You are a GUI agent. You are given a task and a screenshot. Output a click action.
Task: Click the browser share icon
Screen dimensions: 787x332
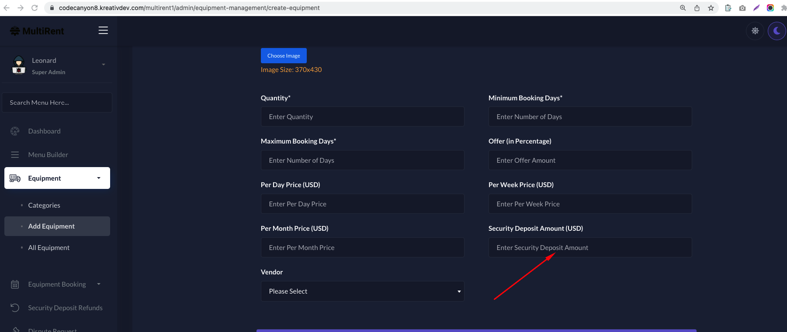pyautogui.click(x=697, y=8)
